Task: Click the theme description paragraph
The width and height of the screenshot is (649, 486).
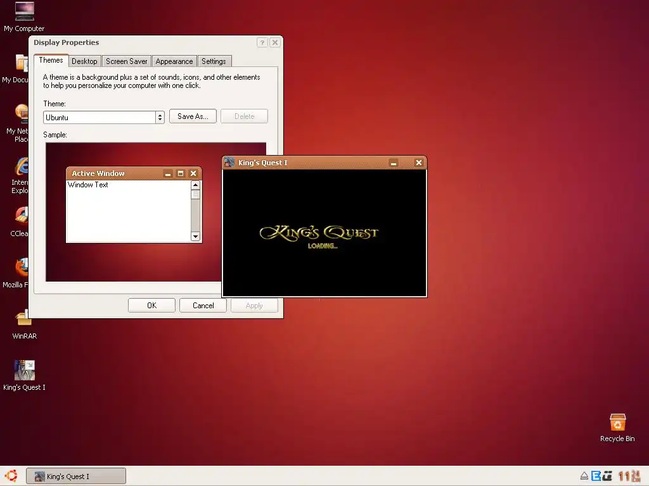Action: (x=151, y=82)
